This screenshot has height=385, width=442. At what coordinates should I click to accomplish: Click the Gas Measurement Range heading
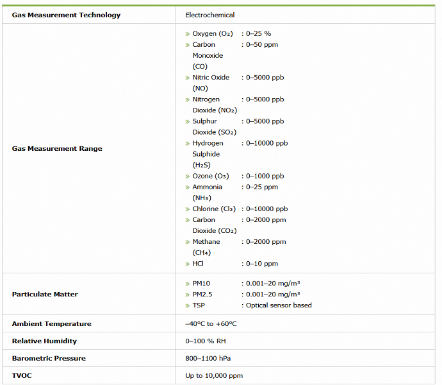click(57, 149)
